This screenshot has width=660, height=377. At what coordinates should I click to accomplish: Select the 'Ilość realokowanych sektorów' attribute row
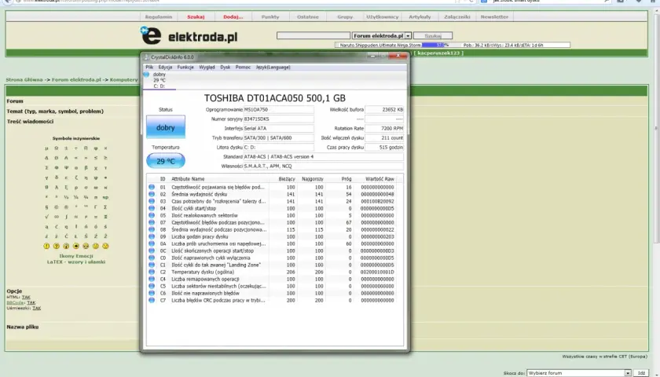tap(273, 215)
